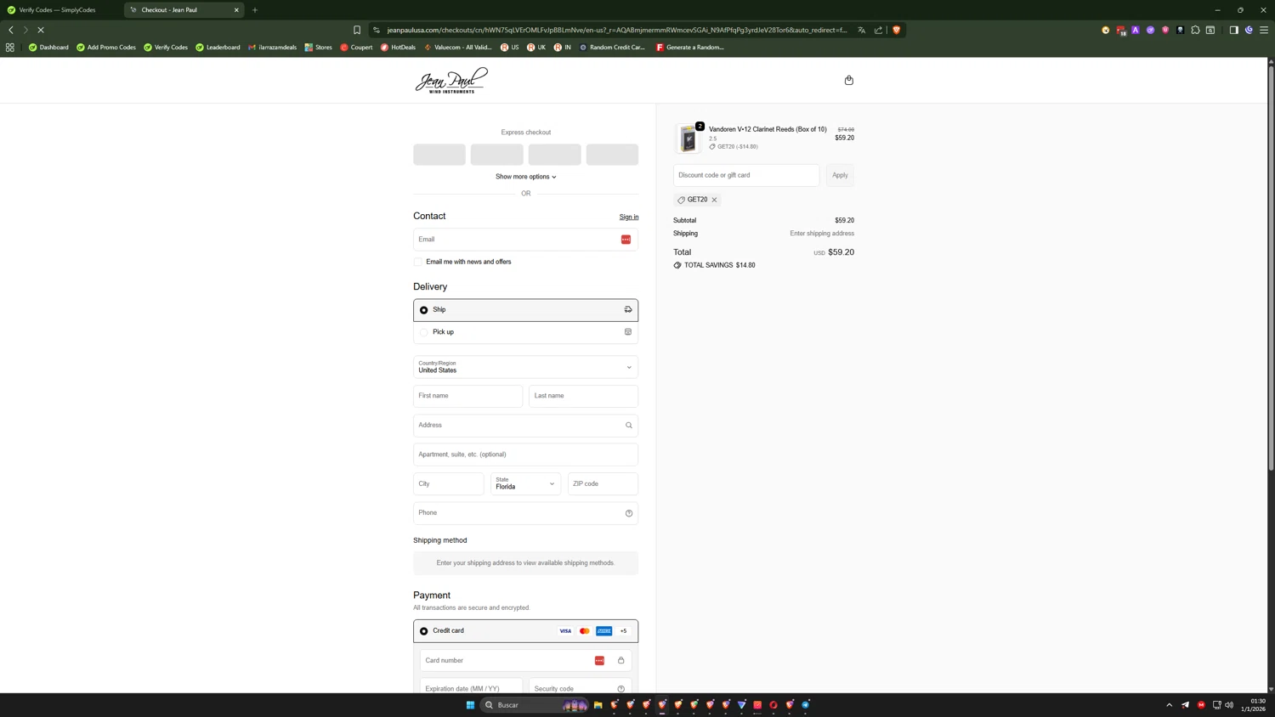
Task: Stop loading the page
Action: [40, 30]
